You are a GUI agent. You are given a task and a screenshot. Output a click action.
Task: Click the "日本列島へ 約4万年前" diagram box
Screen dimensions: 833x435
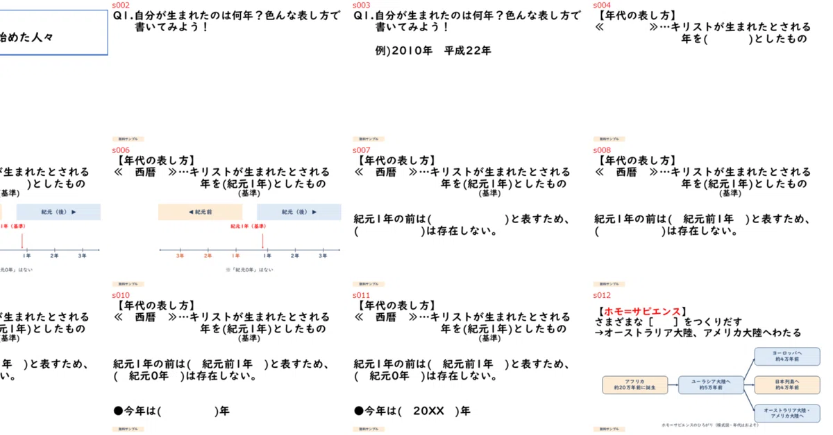click(x=787, y=385)
